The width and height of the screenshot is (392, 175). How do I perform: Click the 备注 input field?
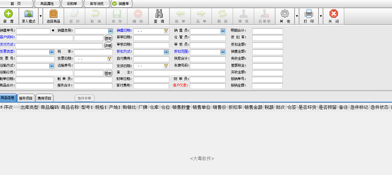coord(179,73)
